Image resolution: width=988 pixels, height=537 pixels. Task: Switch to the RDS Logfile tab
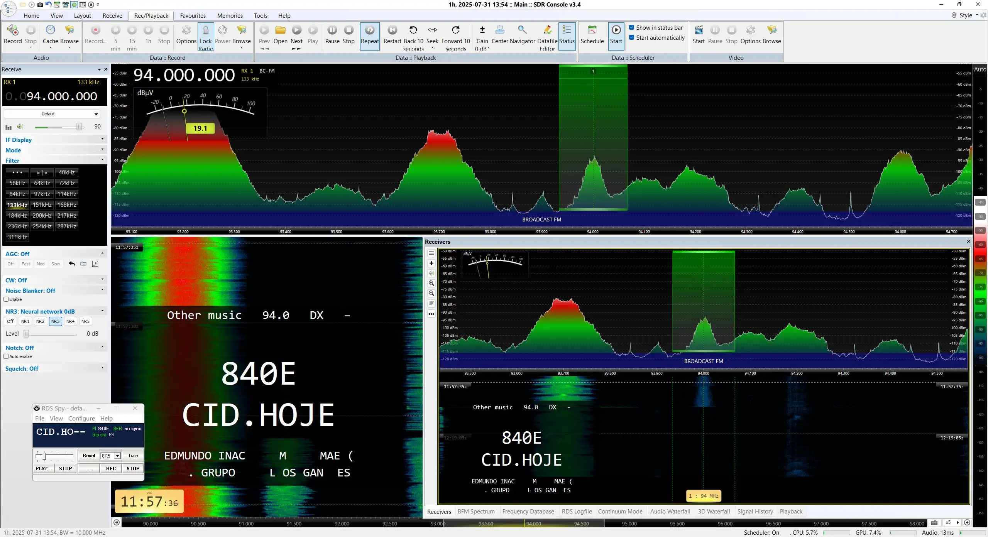pos(577,512)
